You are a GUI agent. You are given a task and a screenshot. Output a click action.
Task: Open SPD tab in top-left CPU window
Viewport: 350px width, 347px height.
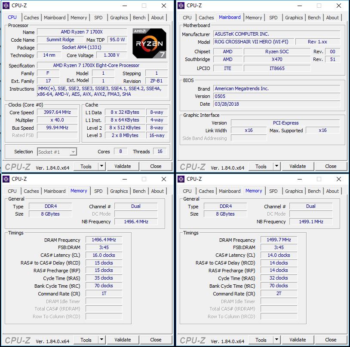[98, 18]
